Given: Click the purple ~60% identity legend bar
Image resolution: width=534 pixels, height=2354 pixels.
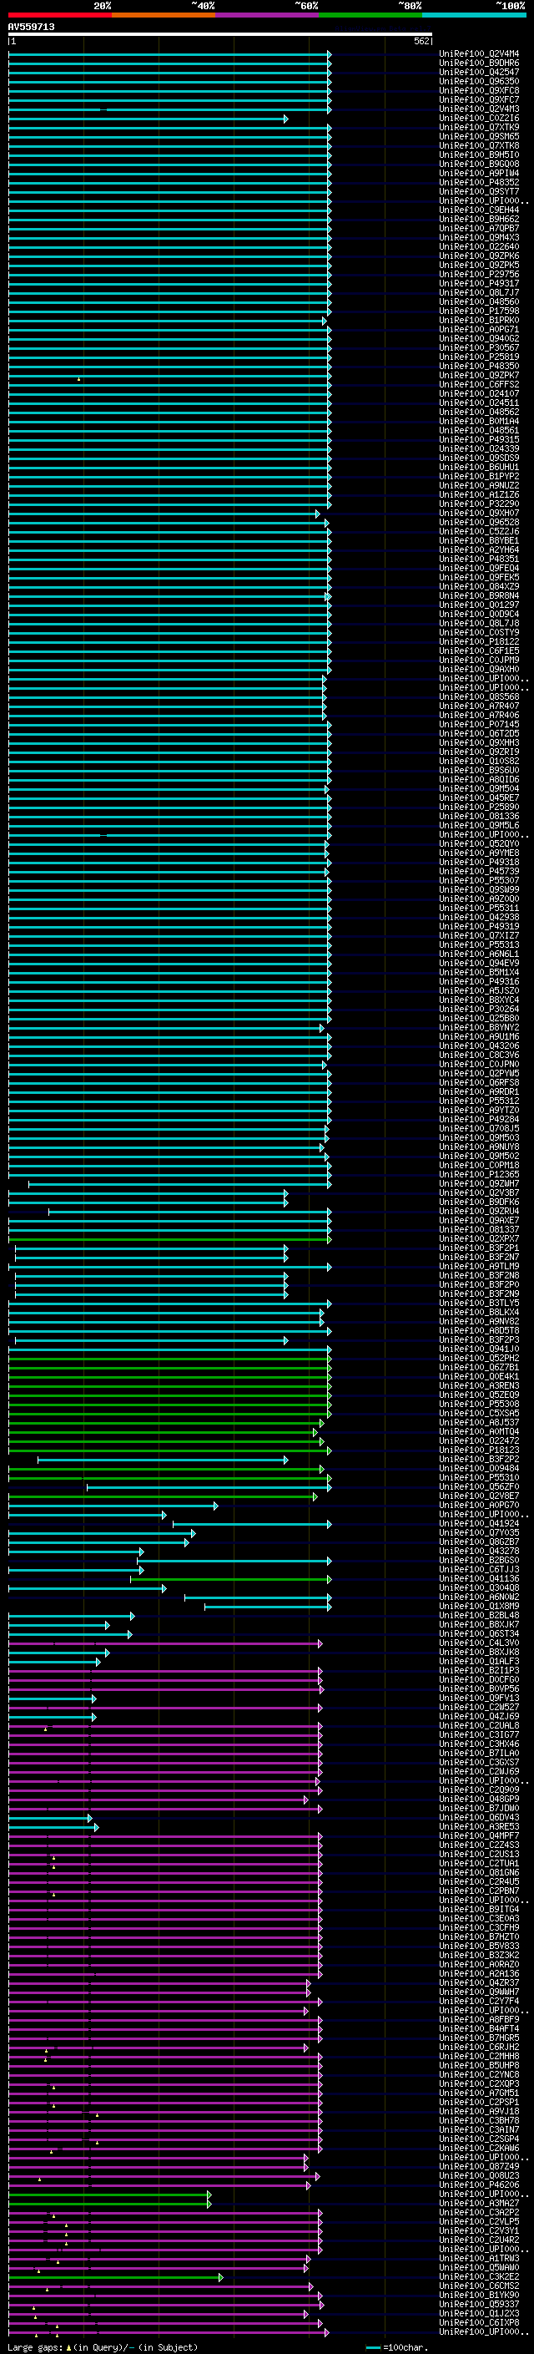Looking at the screenshot, I should click(268, 15).
